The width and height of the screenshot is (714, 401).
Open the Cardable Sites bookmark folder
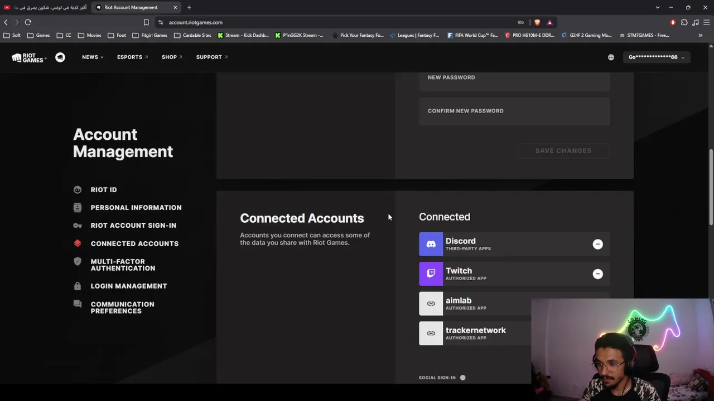(x=192, y=36)
